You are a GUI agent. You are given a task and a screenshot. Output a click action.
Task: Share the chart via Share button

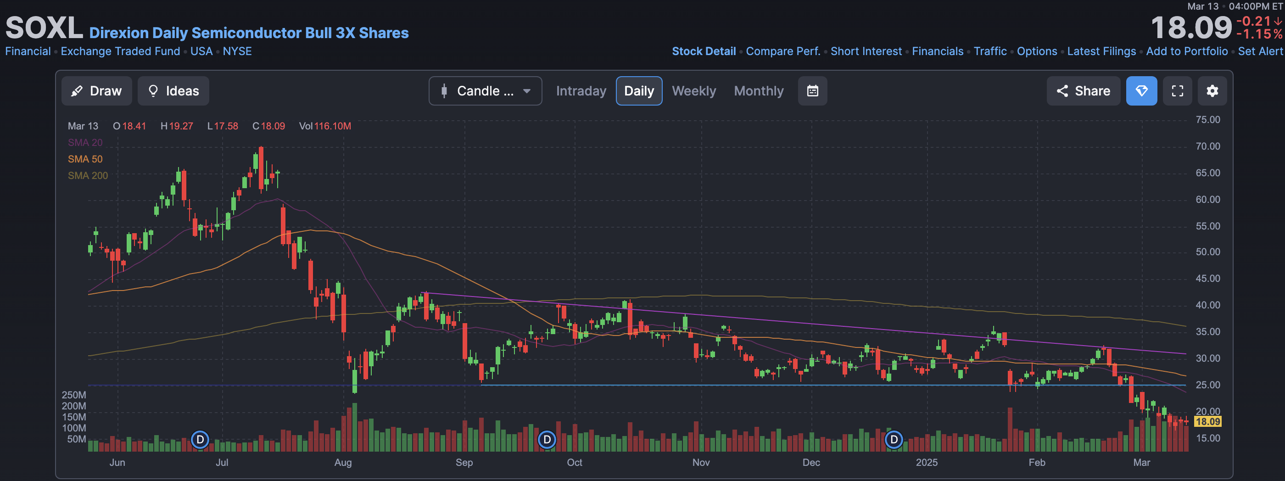[x=1083, y=91]
